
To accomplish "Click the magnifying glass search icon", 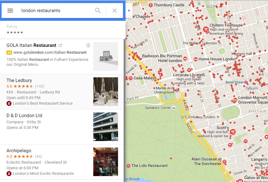I will coord(98,11).
